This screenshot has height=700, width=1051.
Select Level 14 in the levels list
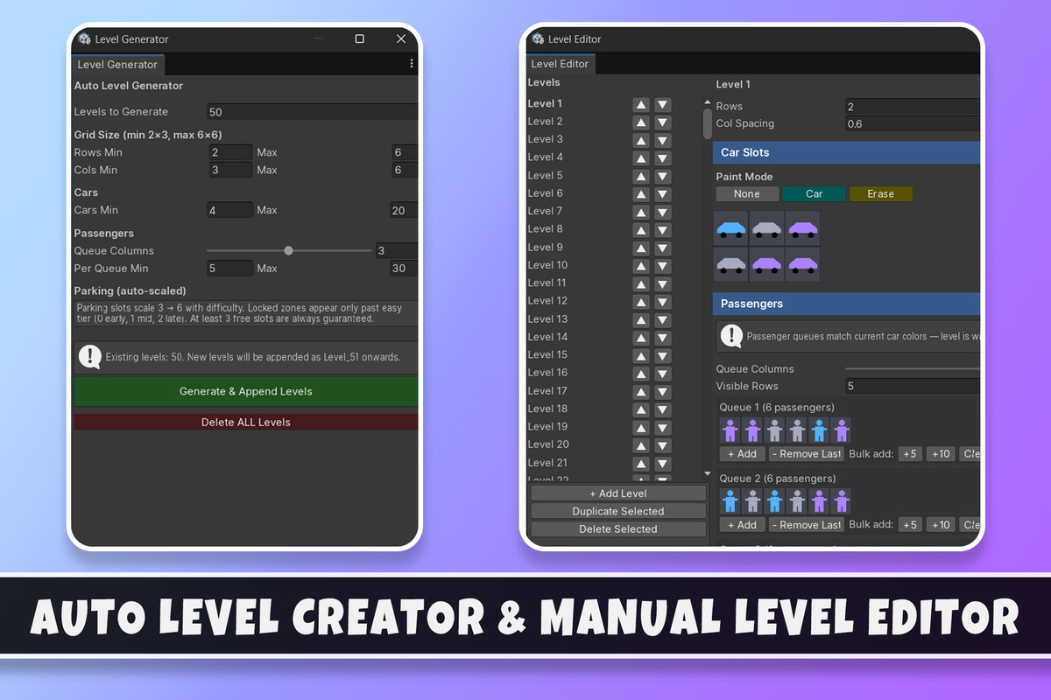[547, 337]
